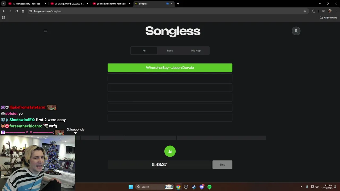This screenshot has width=340, height=191.
Task: Click the st4cio chat message
Action: coord(12,114)
